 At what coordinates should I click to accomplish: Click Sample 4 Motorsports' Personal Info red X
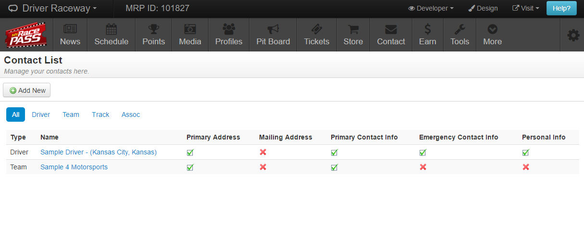pyautogui.click(x=526, y=167)
